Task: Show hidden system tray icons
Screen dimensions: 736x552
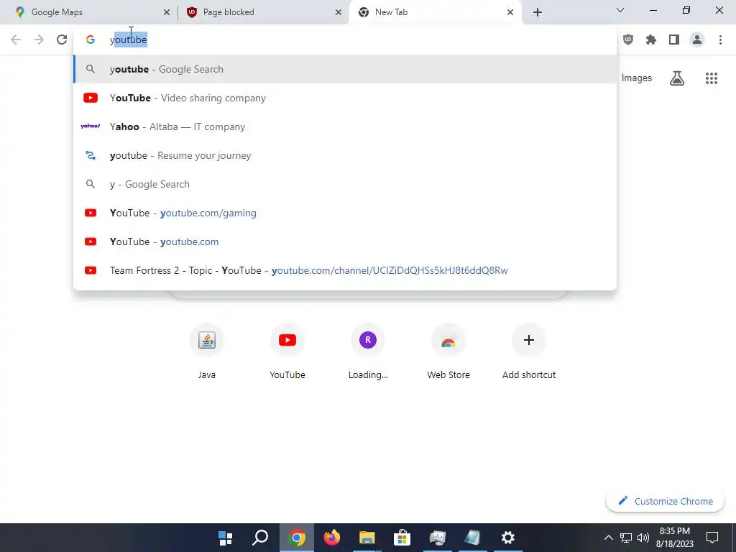Action: click(608, 538)
